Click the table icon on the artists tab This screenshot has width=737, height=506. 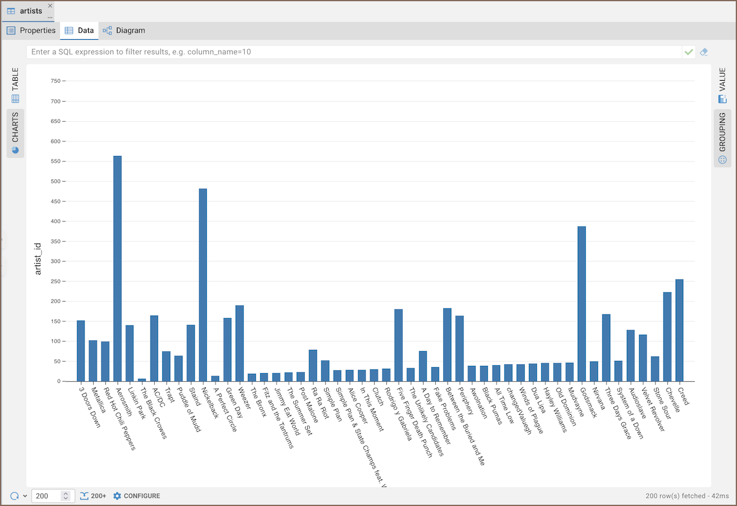point(11,11)
